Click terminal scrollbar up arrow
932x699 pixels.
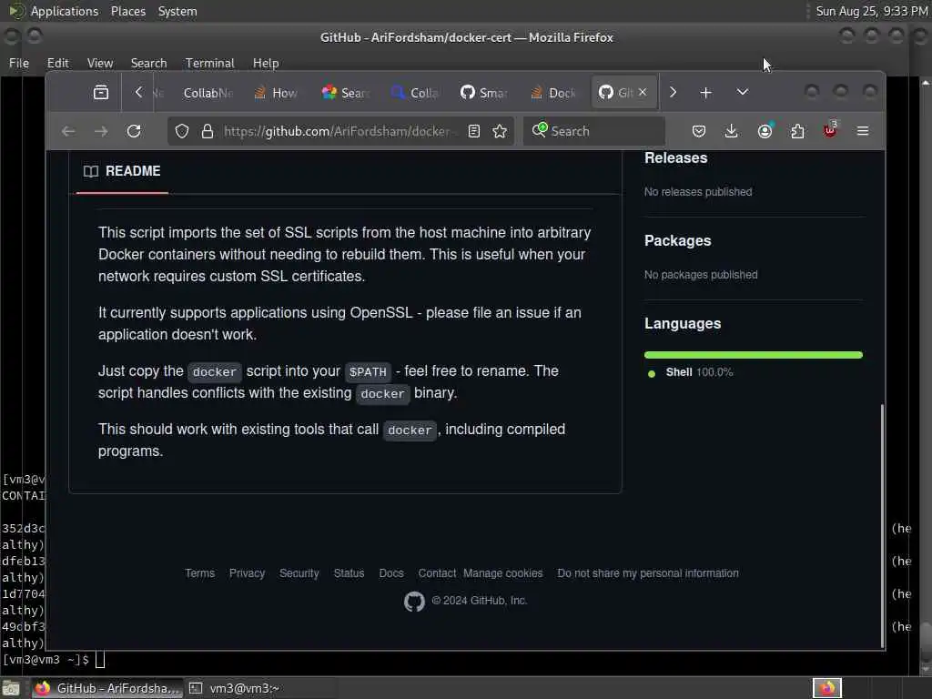[926, 83]
